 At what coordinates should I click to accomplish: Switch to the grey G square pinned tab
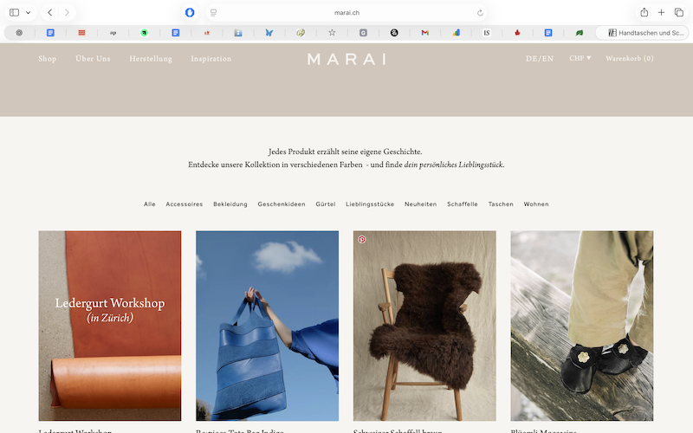tap(363, 33)
